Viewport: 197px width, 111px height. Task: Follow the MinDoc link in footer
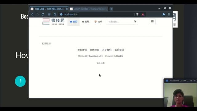[x=120, y=56]
